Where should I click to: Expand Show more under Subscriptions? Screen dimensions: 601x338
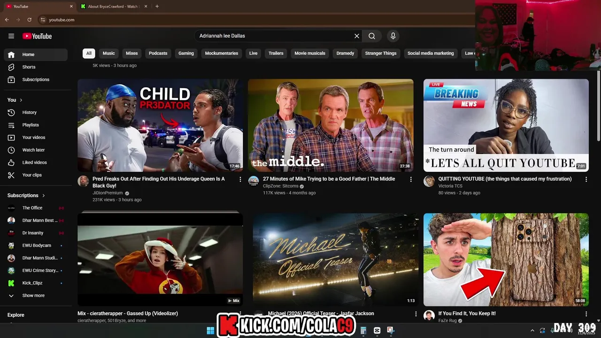(x=36, y=295)
